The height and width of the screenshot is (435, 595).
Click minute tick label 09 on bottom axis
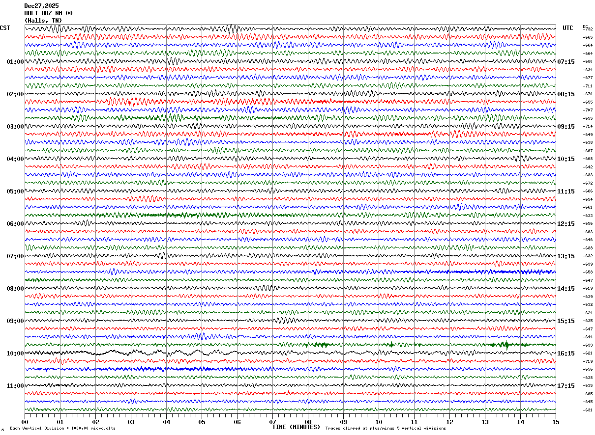(x=343, y=422)
